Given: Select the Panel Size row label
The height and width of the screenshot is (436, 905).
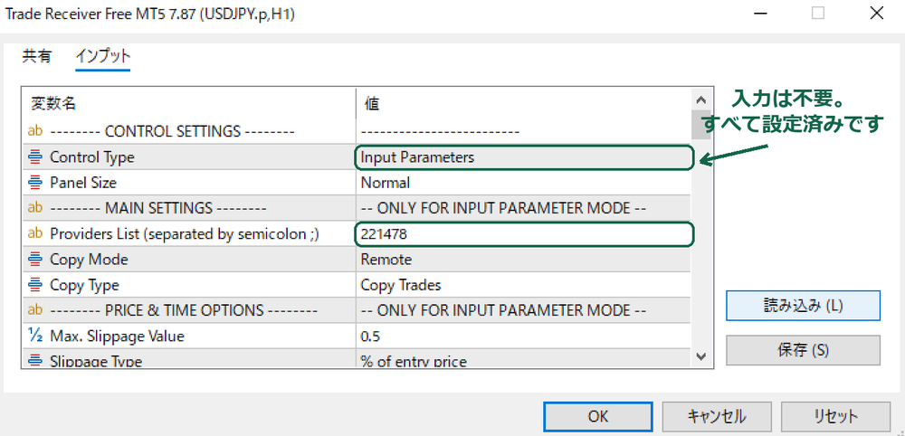Looking at the screenshot, I should click(x=83, y=183).
